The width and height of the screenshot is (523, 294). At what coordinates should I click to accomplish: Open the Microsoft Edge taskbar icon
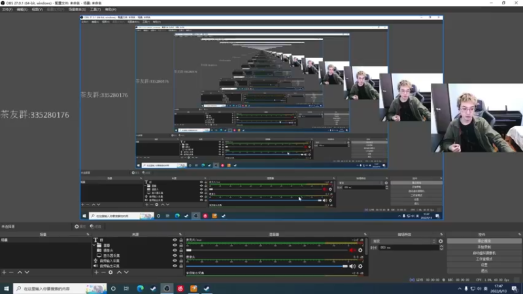(140, 289)
